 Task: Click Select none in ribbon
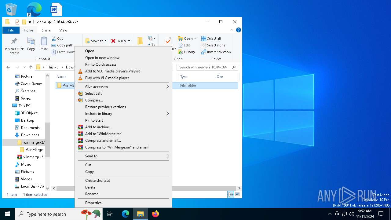pos(213,45)
